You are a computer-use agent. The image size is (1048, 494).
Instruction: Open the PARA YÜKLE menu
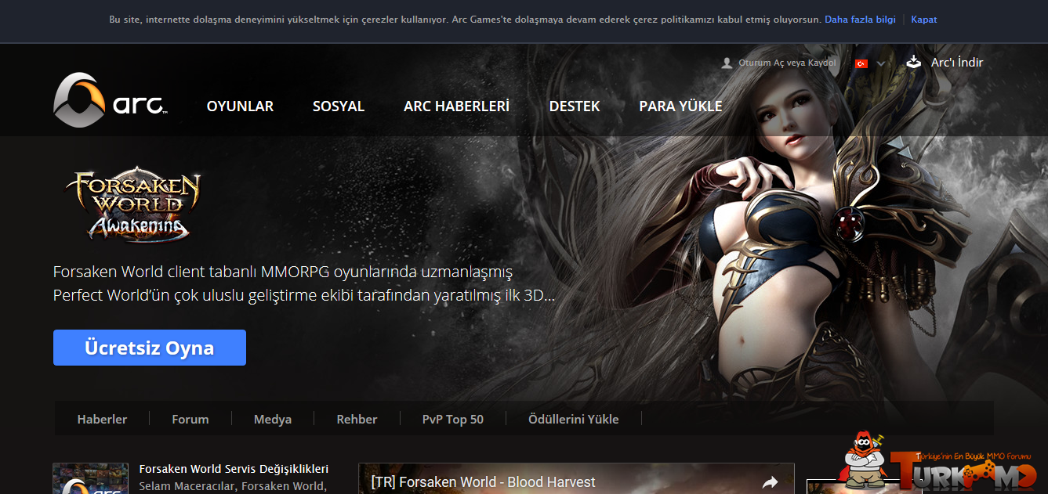pos(680,106)
